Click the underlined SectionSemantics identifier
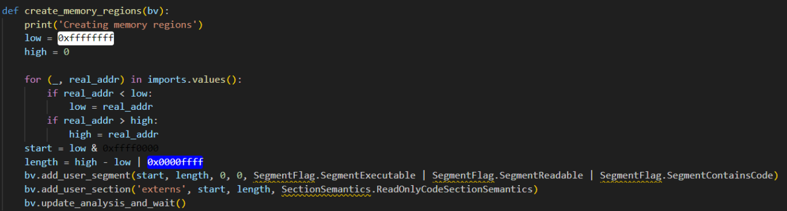 coord(326,189)
